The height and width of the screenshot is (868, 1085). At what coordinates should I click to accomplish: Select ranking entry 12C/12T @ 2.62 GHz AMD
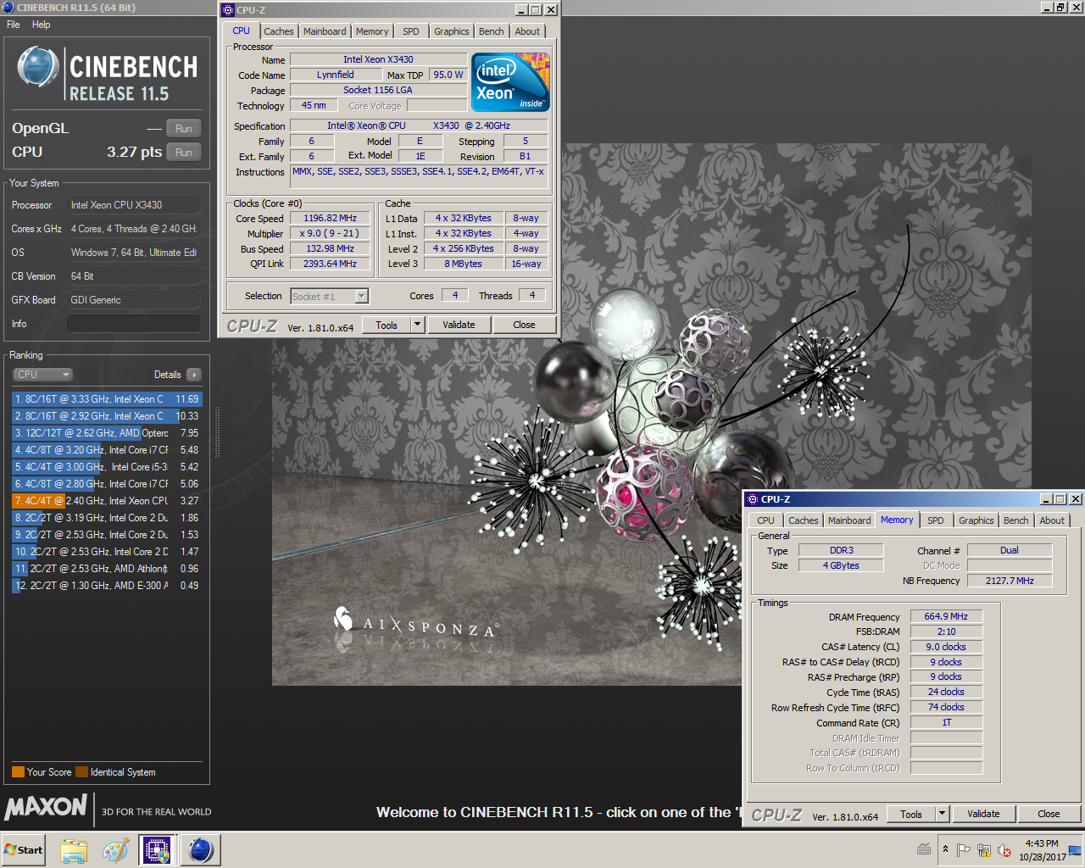coord(107,433)
